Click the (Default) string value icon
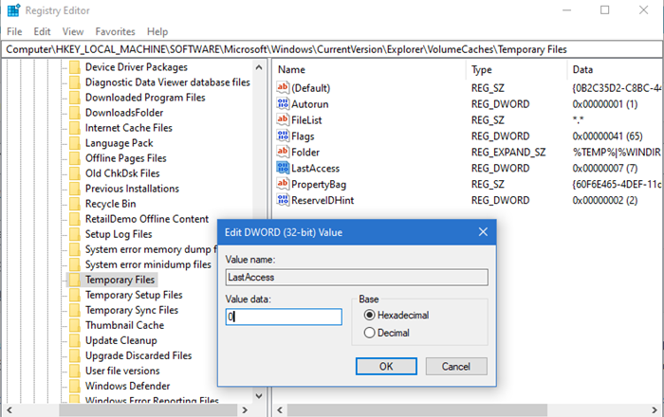Image resolution: width=664 pixels, height=417 pixels. coord(283,87)
